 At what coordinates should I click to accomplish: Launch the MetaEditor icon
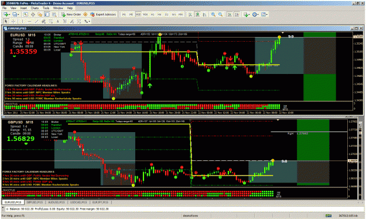tap(85, 14)
